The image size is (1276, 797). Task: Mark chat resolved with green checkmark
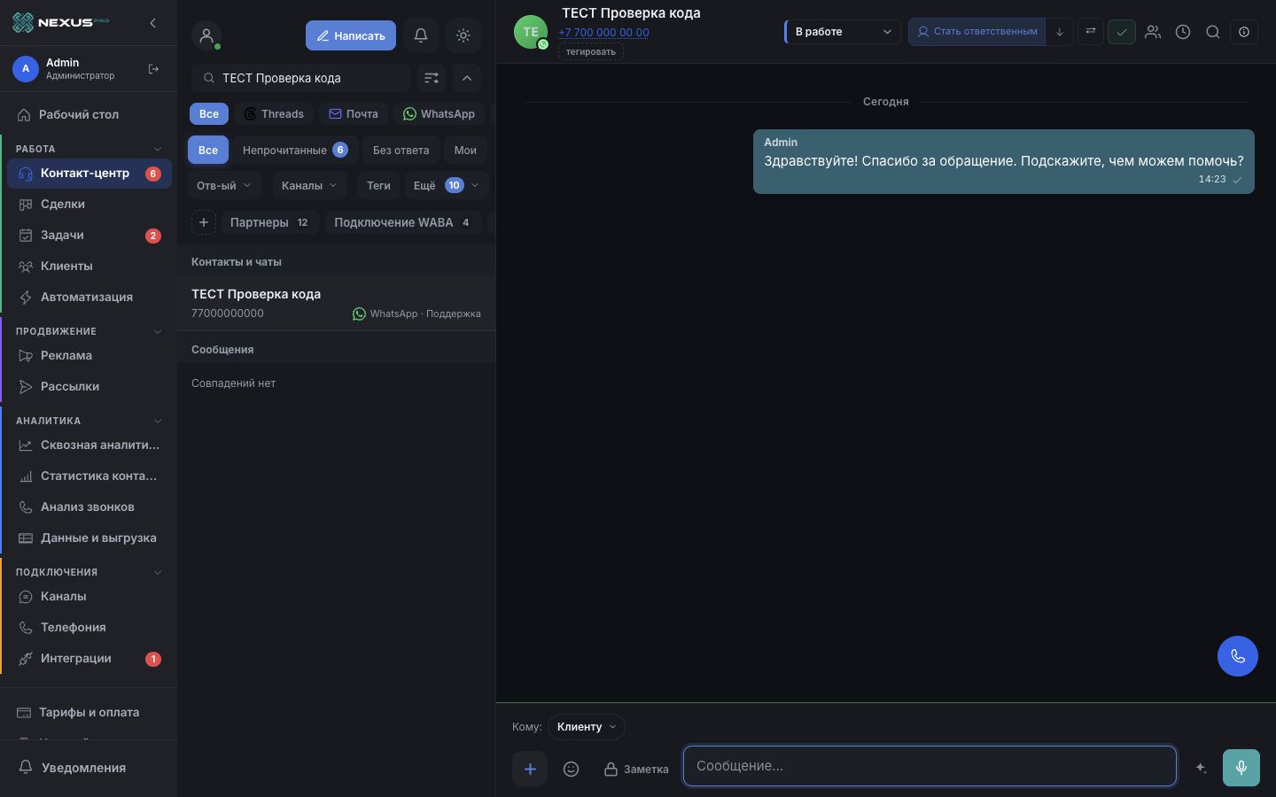point(1122,32)
